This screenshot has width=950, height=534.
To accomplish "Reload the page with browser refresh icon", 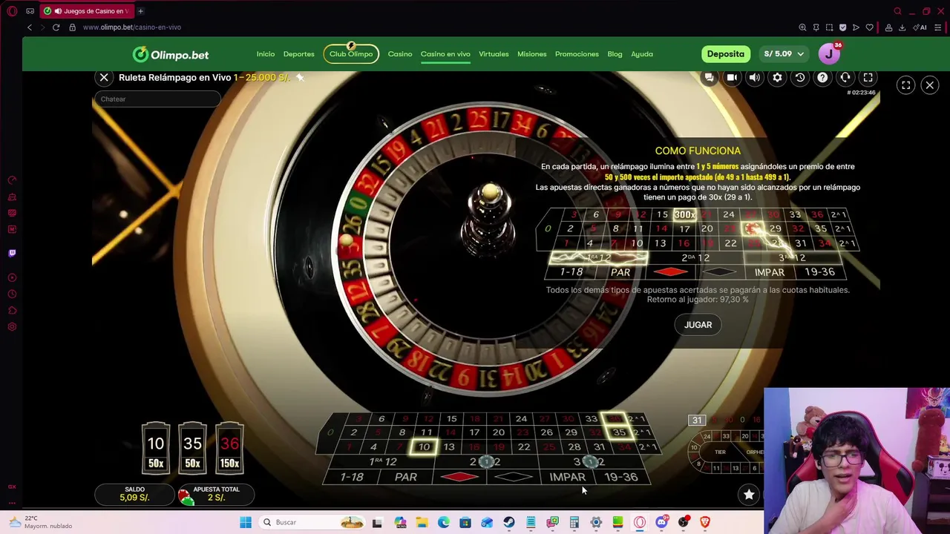I will [x=56, y=27].
